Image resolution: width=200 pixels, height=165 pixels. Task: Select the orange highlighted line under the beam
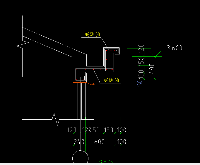pyautogui.click(x=80, y=82)
